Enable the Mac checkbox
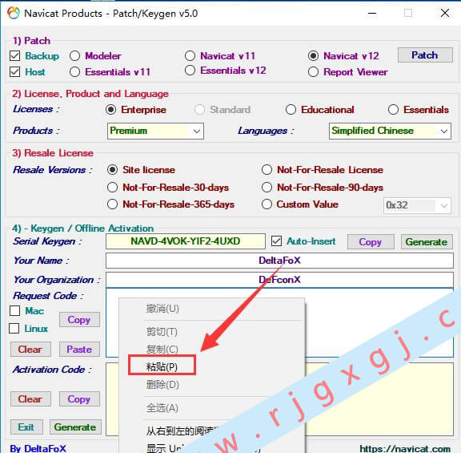This screenshot has width=461, height=453. [x=14, y=310]
